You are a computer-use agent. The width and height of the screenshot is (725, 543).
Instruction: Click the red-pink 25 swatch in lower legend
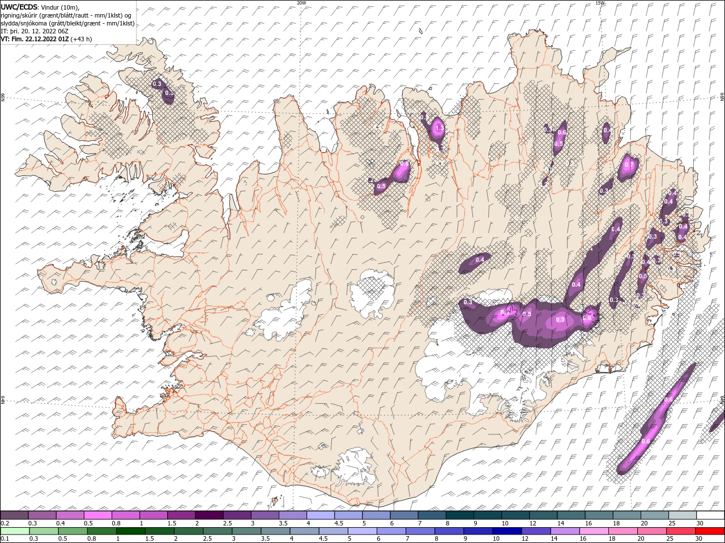pos(681,531)
